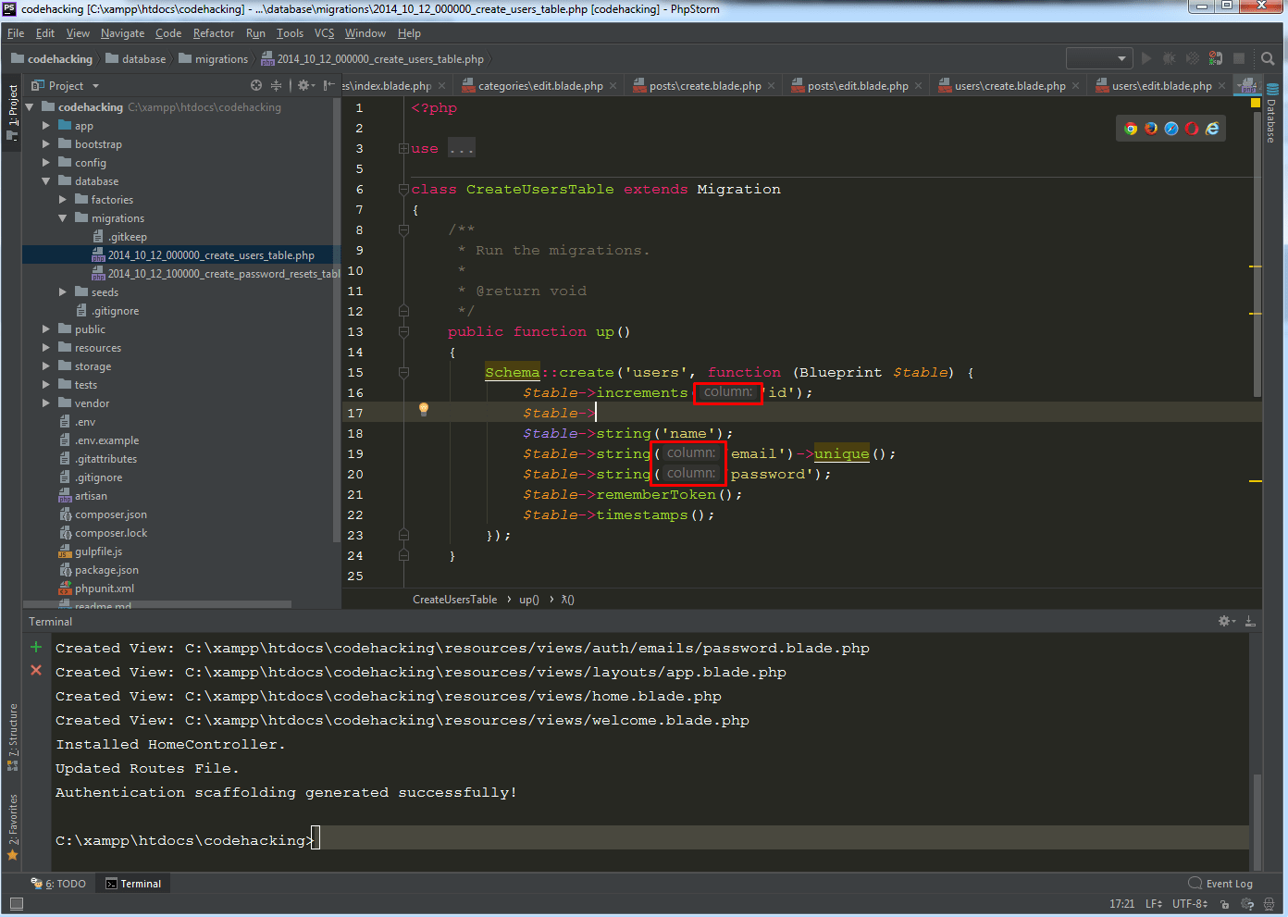The width and height of the screenshot is (1288, 917).
Task: Expand the app folder
Action: tap(44, 125)
